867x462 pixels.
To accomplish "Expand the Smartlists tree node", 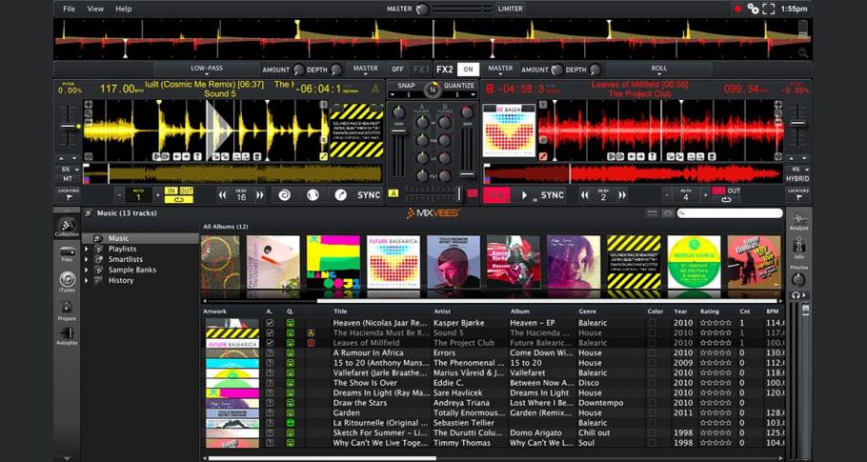I will 87,259.
